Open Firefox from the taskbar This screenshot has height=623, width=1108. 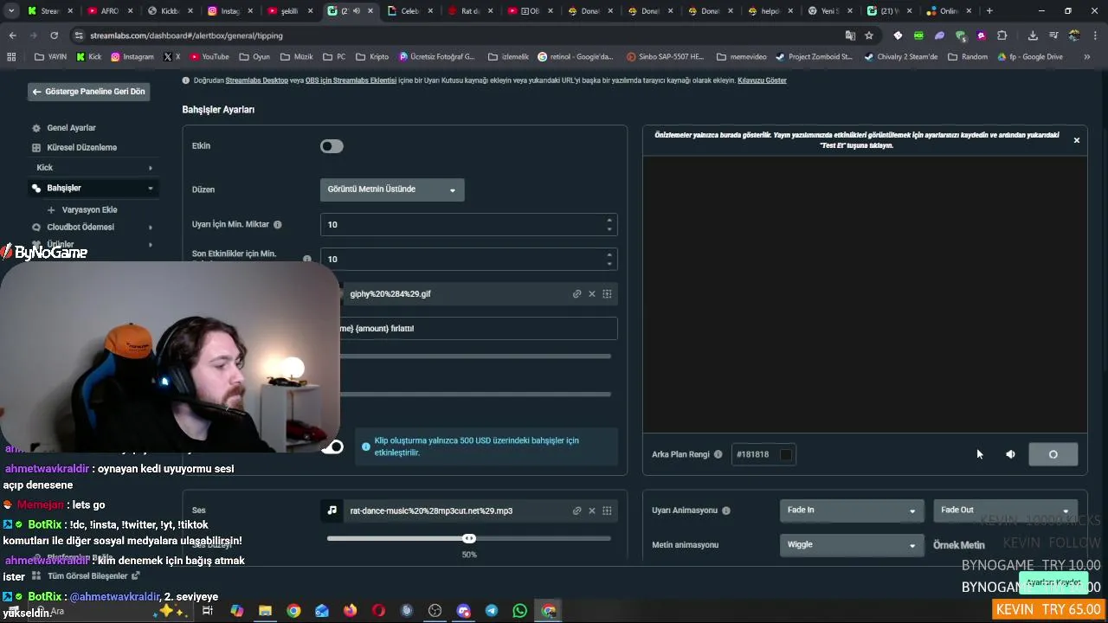point(350,611)
